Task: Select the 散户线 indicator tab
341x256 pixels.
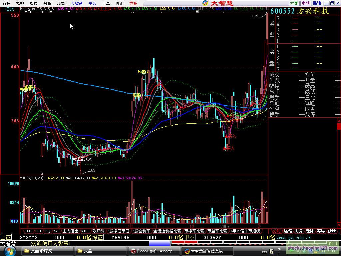Action: point(98,231)
